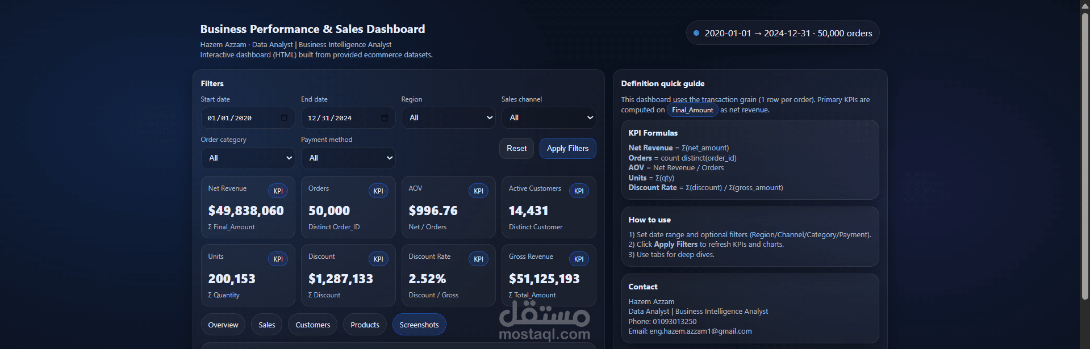Click the phone number 01093013250

[674, 322]
